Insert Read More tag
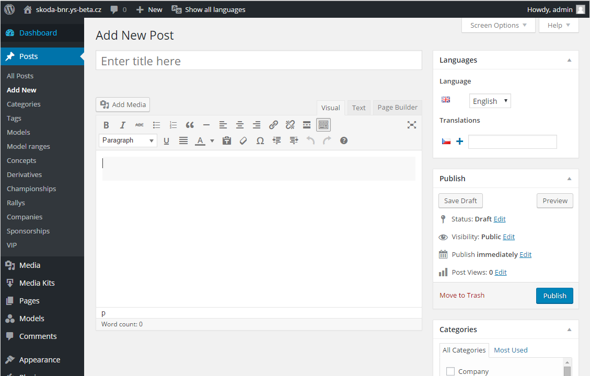The width and height of the screenshot is (590, 376). [x=307, y=125]
